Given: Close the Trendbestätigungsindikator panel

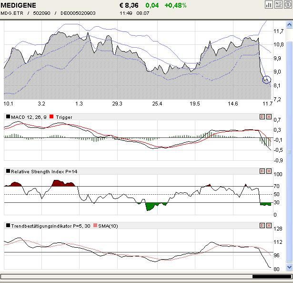Looking at the screenshot, I should [269, 225].
